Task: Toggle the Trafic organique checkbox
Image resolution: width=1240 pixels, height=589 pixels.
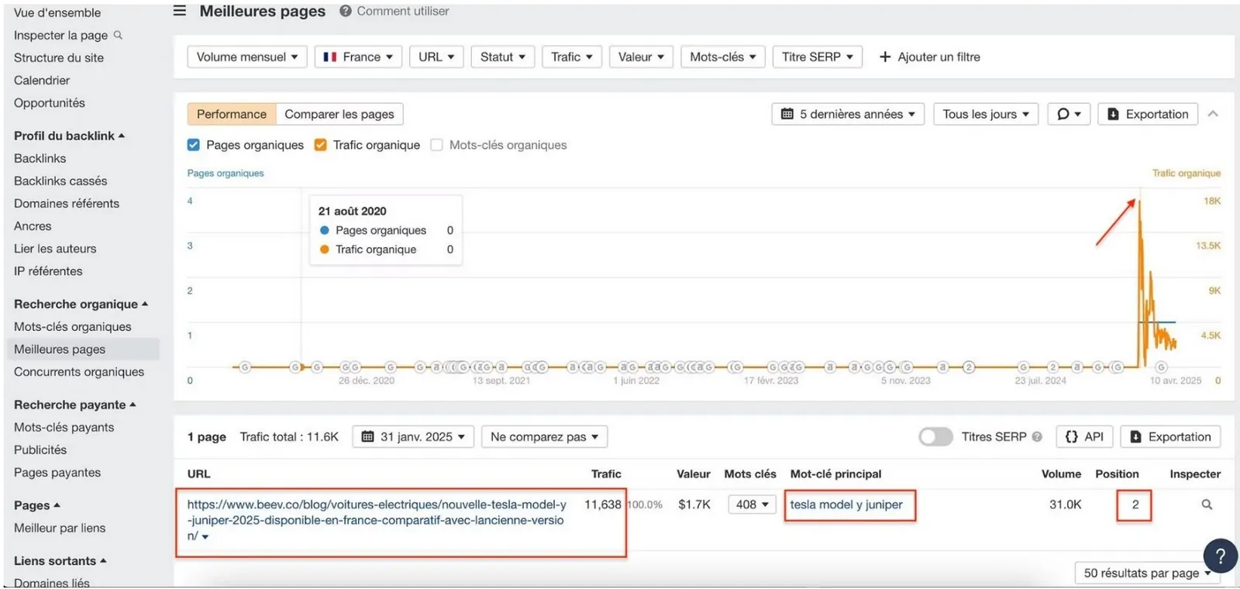Action: tap(320, 145)
